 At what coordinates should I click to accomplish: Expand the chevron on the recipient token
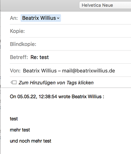coord(58,18)
